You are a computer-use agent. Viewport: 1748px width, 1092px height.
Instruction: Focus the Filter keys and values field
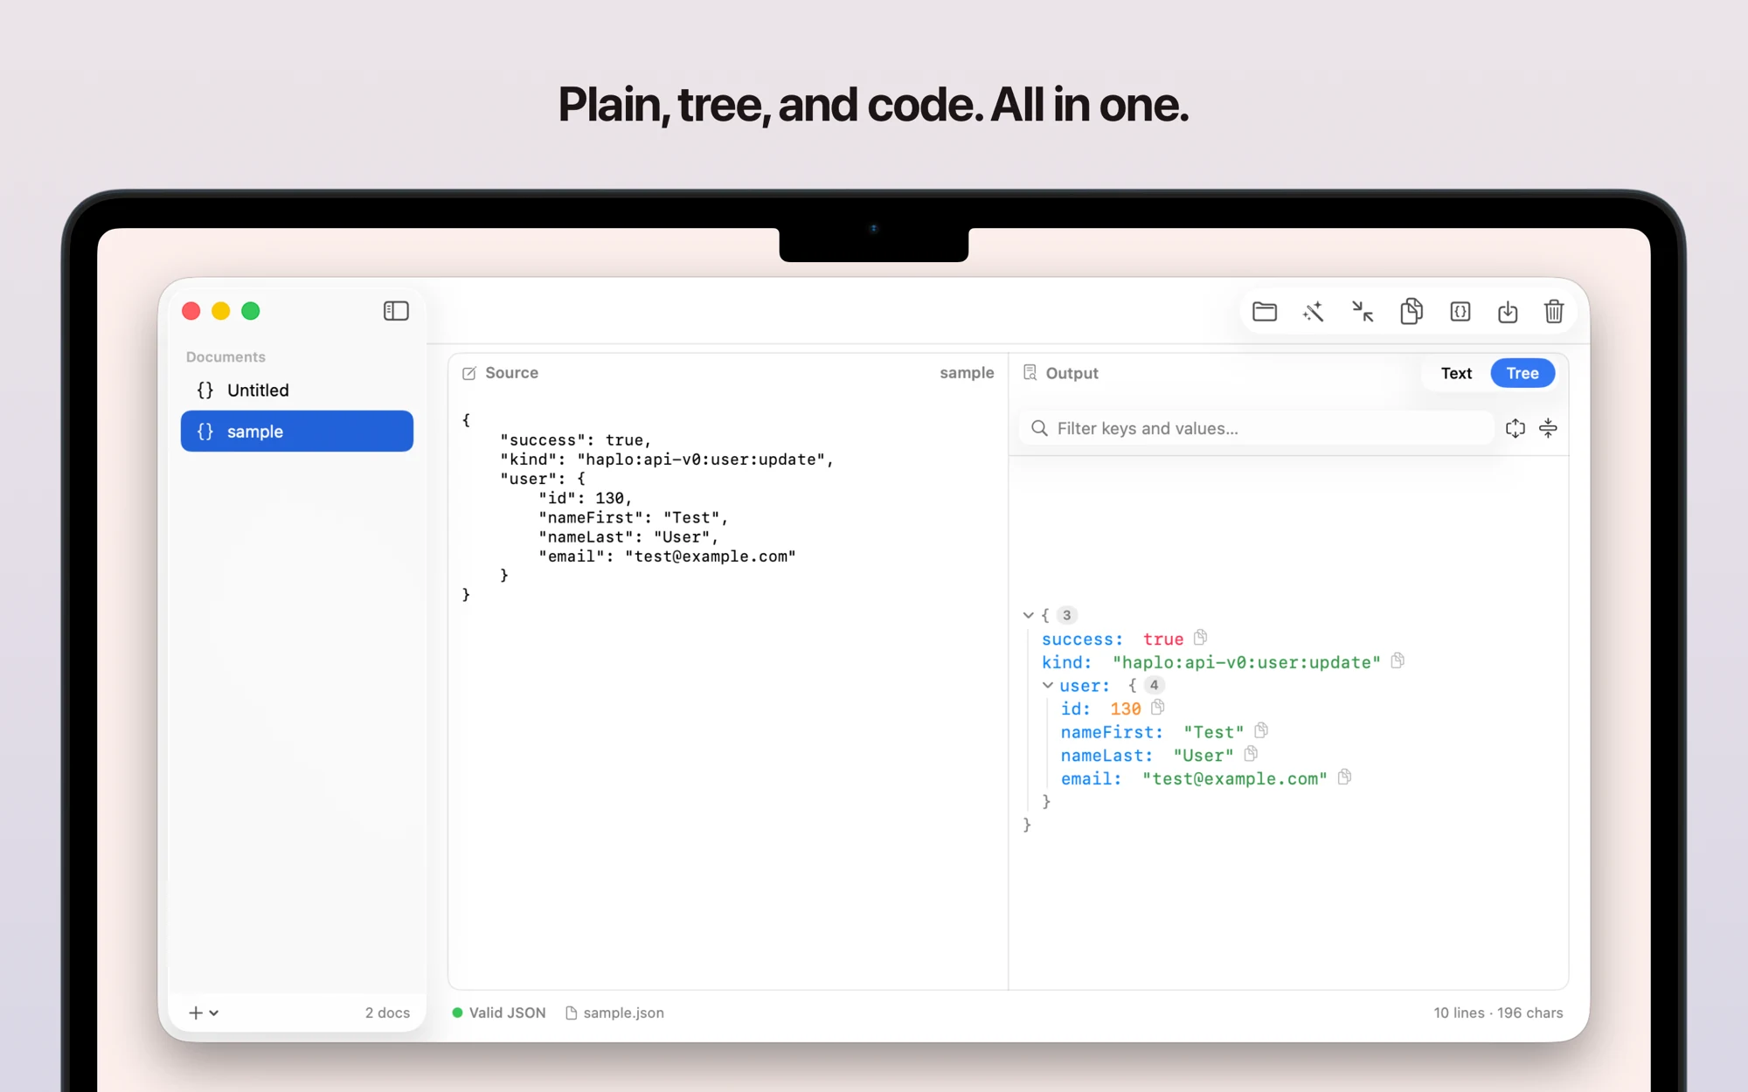[x=1256, y=428]
